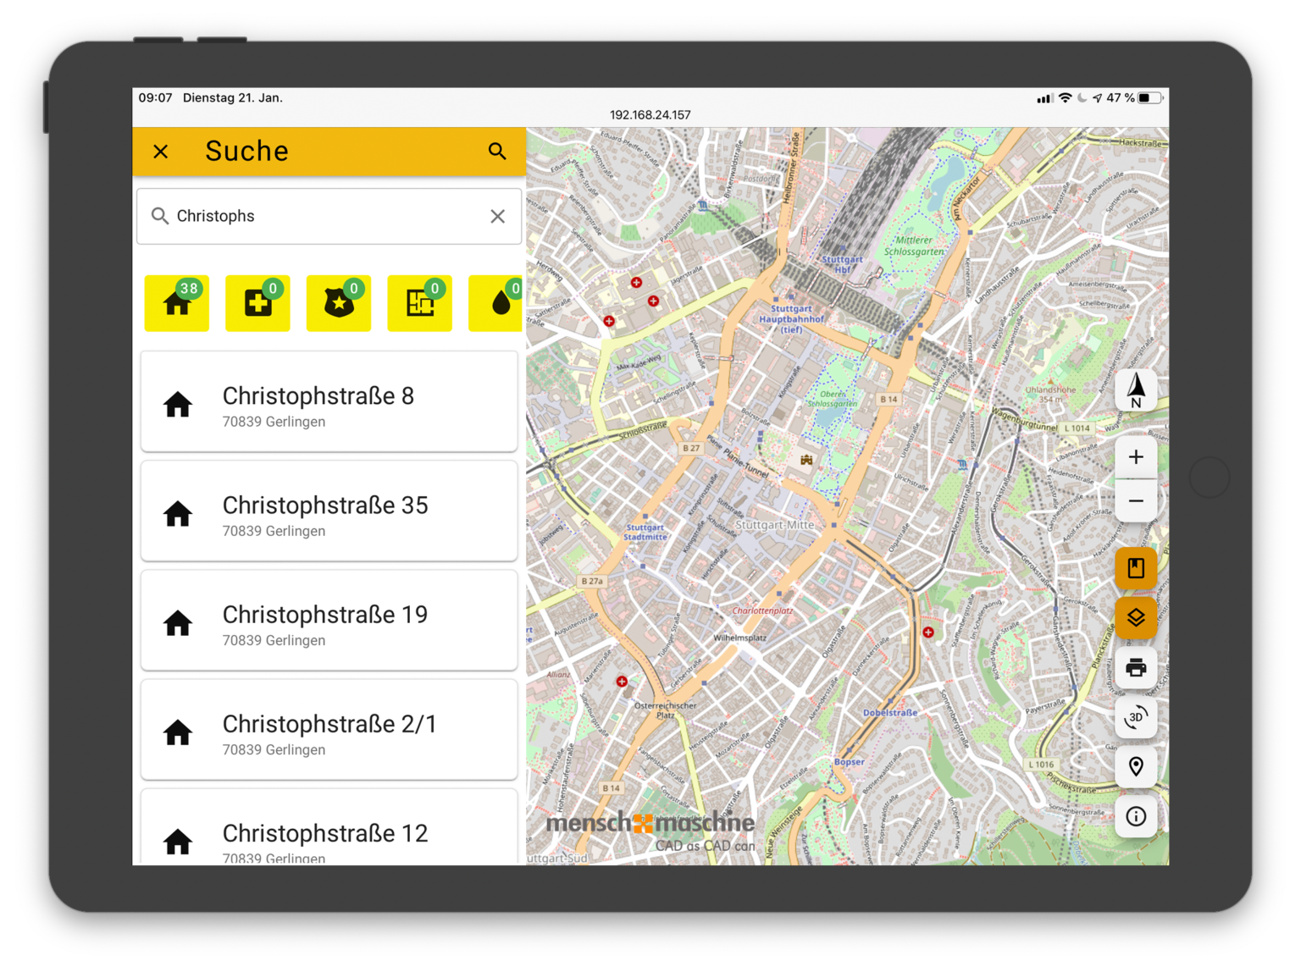The width and height of the screenshot is (1301, 972).
Task: Open the map layers selector
Action: click(x=1136, y=618)
